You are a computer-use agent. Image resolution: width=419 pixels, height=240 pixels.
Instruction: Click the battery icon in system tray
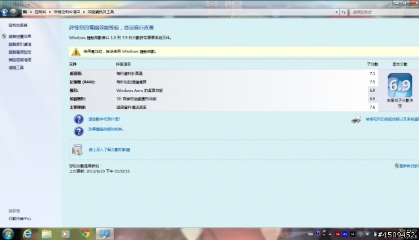pyautogui.click(x=375, y=234)
